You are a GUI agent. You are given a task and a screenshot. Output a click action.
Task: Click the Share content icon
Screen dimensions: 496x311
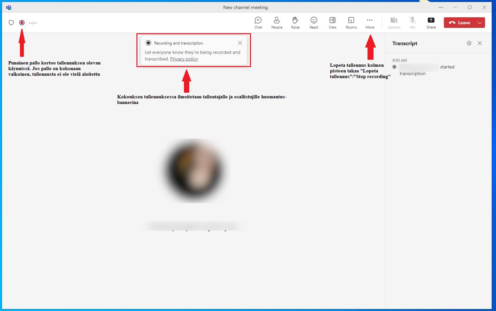pyautogui.click(x=431, y=23)
